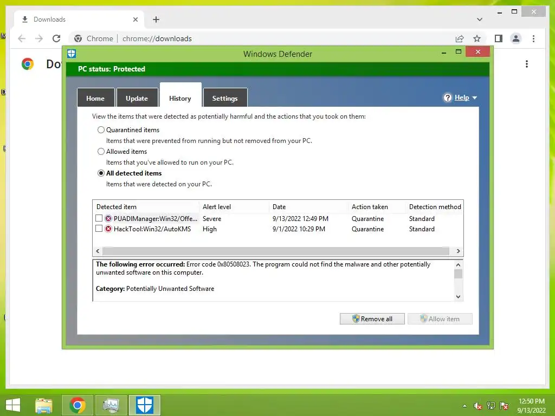
Task: Select the Allowed items radio button
Action: pos(101,152)
